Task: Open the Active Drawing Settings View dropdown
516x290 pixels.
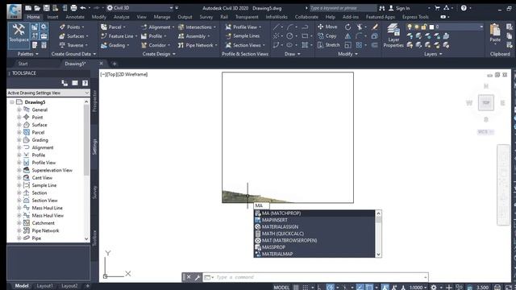Action: [48, 93]
